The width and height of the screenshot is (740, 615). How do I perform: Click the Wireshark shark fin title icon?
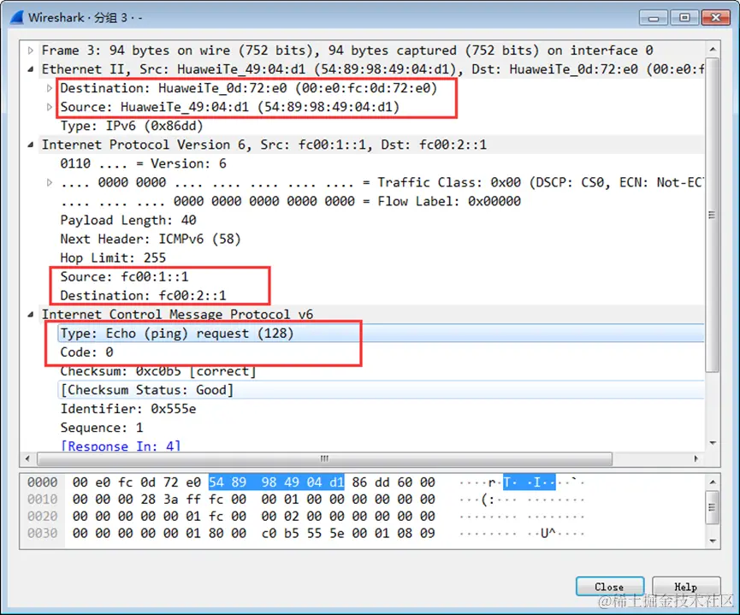click(17, 17)
